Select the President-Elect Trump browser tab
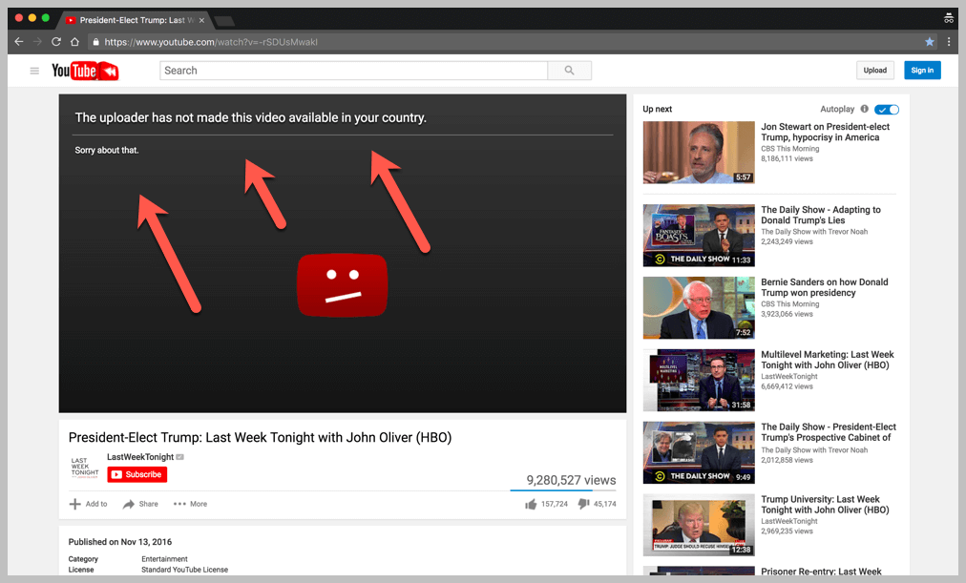 [x=135, y=20]
